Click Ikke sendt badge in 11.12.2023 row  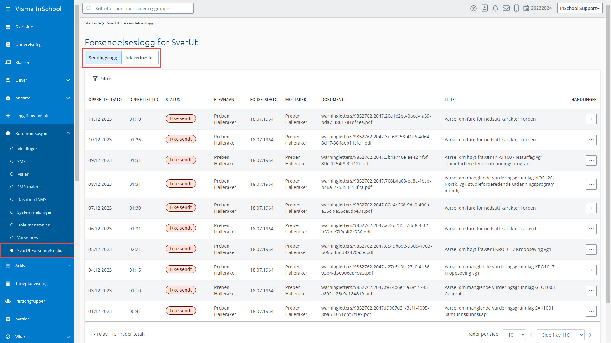point(181,118)
